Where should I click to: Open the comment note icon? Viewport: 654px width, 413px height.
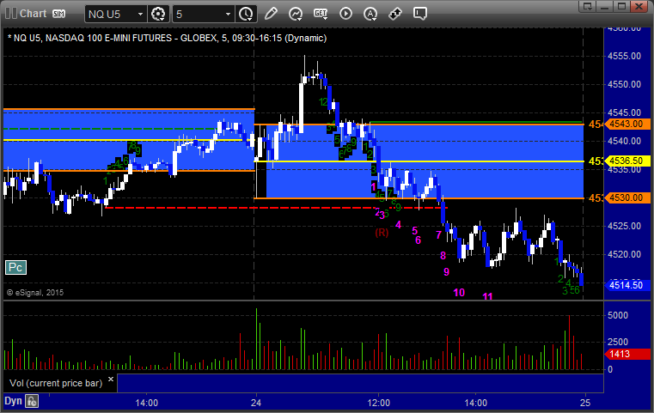(420, 14)
